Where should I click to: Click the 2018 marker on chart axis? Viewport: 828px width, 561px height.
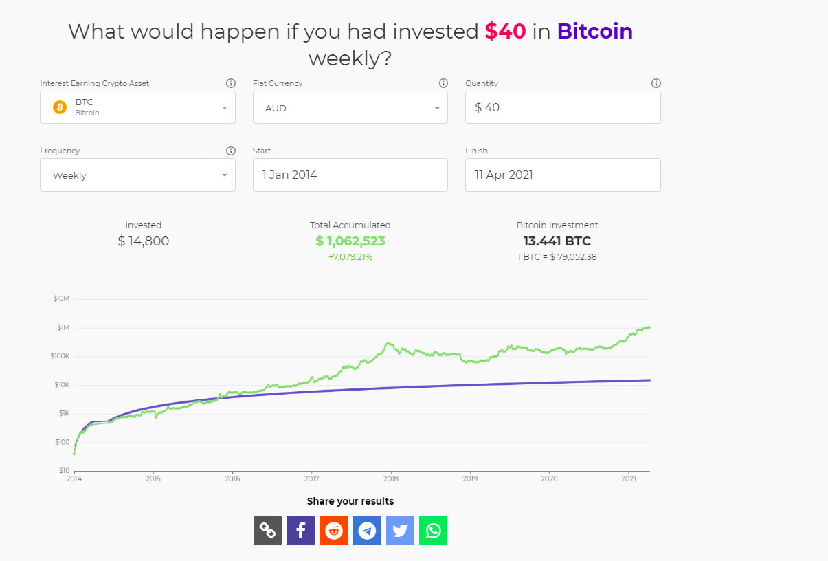391,478
